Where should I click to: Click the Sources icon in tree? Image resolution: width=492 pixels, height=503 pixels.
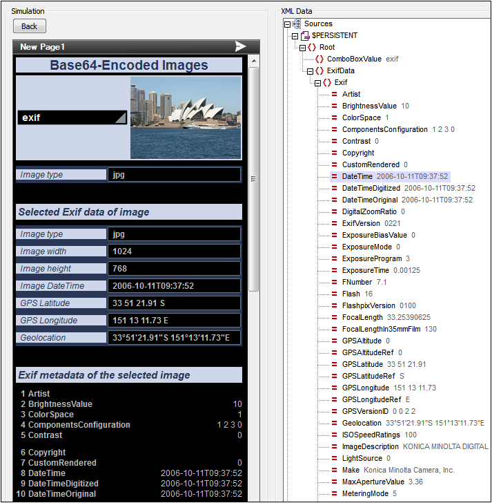tap(297, 23)
